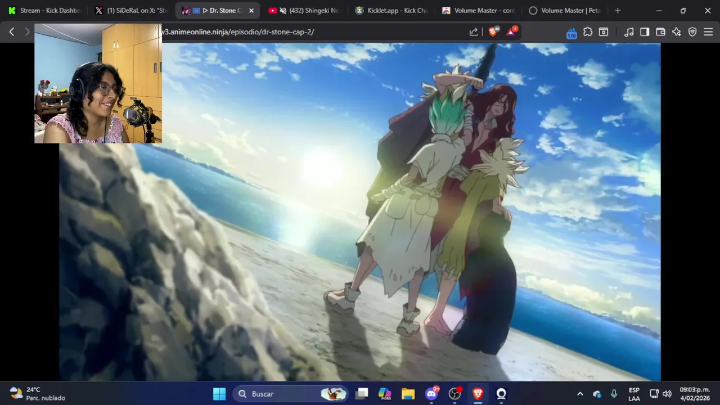The image size is (720, 405).
Task: Open File Explorer from the taskbar
Action: tap(408, 394)
